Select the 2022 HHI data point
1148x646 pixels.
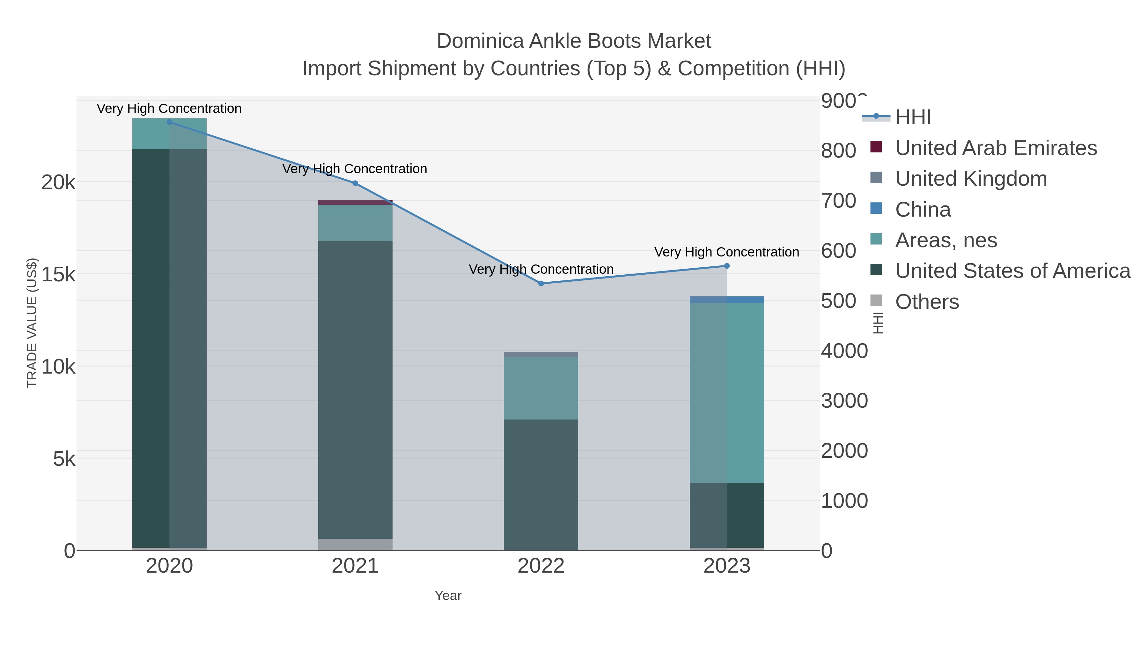click(541, 284)
